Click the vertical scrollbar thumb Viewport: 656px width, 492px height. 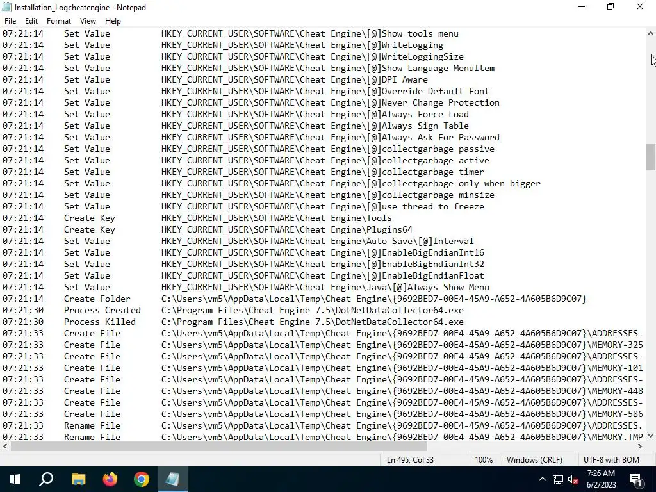pos(650,158)
